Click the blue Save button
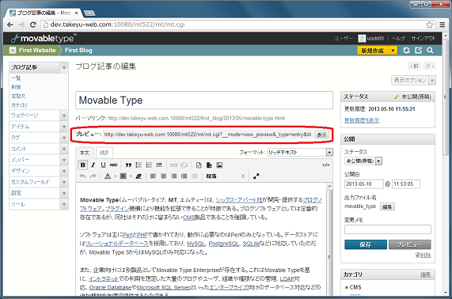Viewport: 452px width, 299px height. (366, 244)
